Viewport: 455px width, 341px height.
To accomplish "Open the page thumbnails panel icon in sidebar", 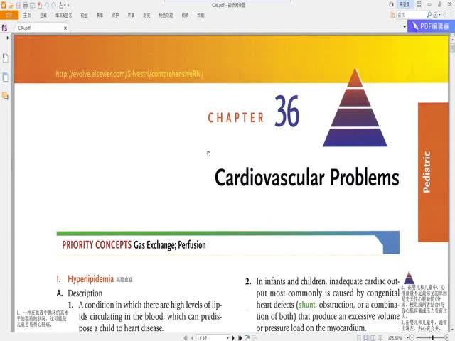I will 5,77.
